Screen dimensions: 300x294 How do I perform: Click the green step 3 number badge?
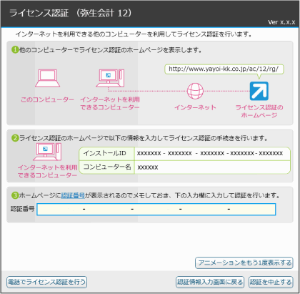pyautogui.click(x=15, y=195)
